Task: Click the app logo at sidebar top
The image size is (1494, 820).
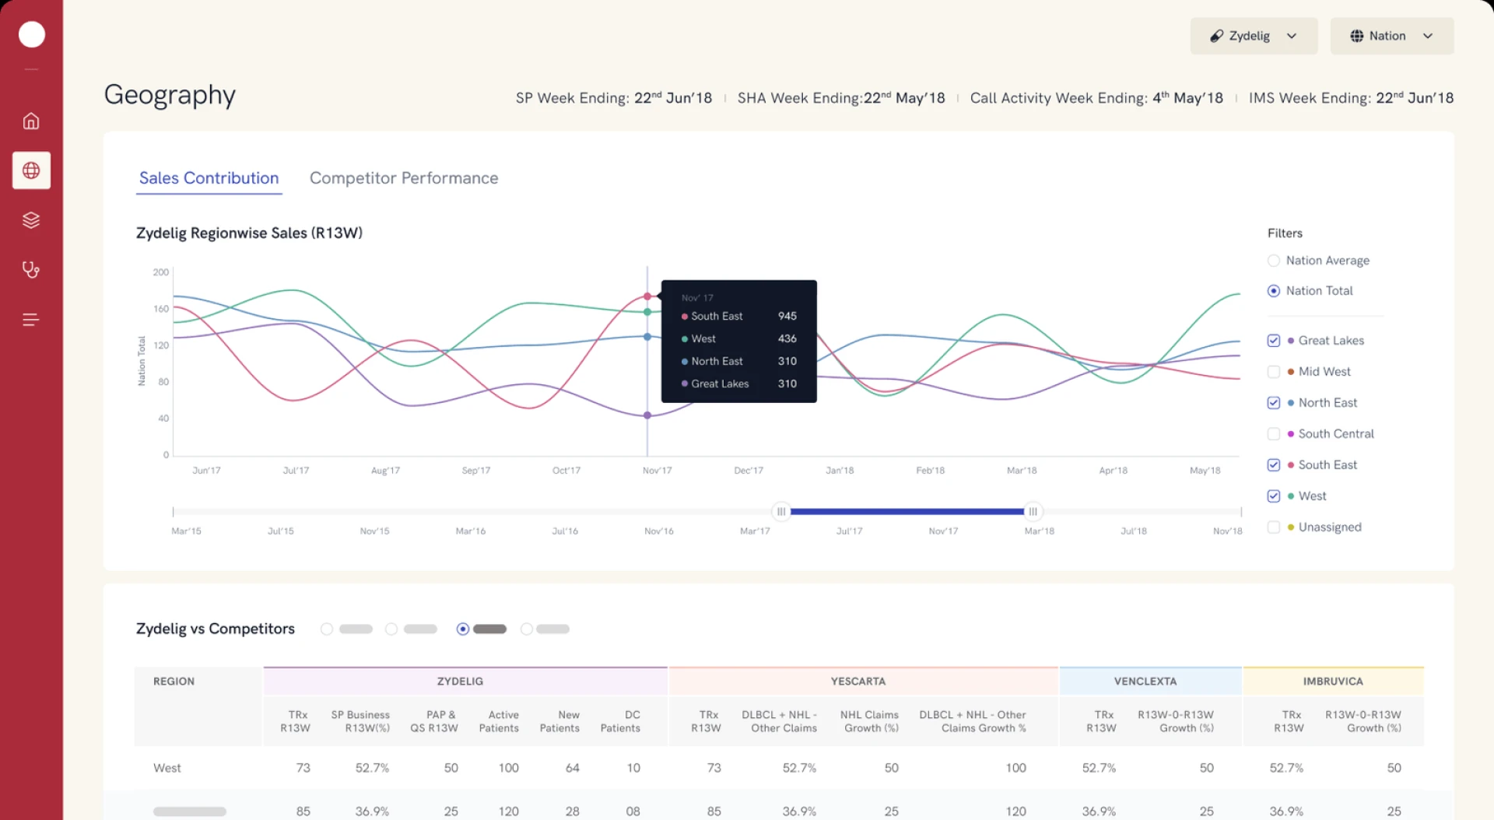Action: (x=31, y=34)
